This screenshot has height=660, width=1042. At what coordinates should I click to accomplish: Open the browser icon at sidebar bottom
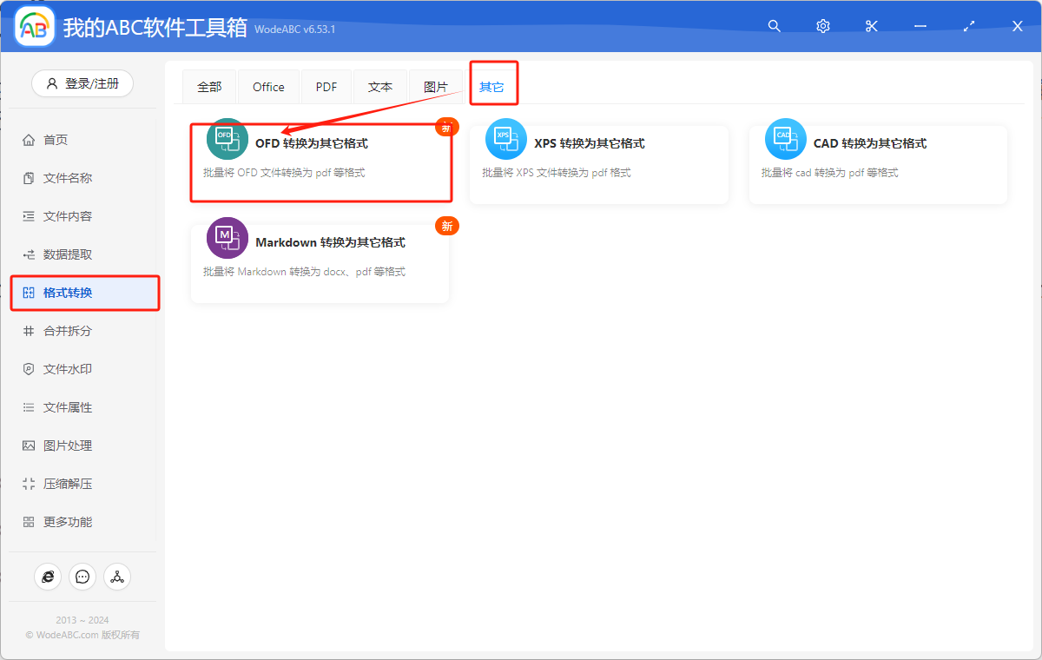click(48, 577)
